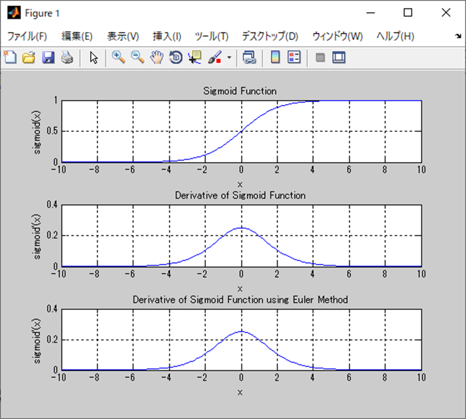Select the Brush data tool
The width and height of the screenshot is (466, 419).
pyautogui.click(x=214, y=57)
